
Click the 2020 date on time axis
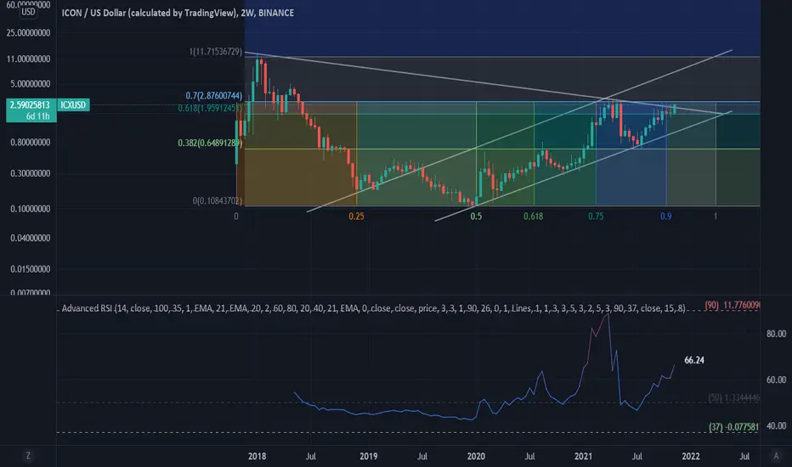click(x=476, y=456)
